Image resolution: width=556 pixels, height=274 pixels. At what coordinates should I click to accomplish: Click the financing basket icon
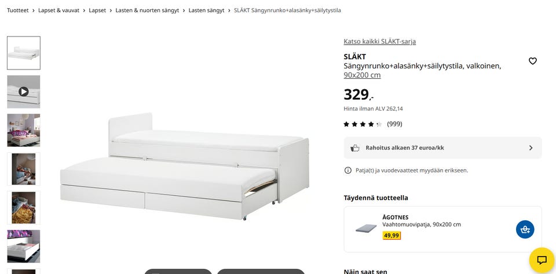354,148
